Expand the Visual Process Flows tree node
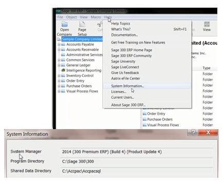This screenshot has width=224, height=187. point(59,91)
